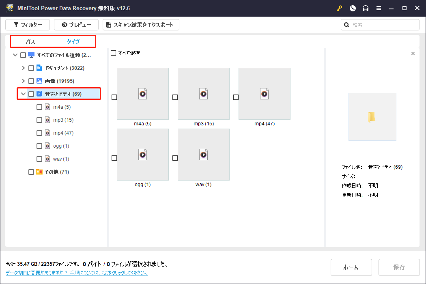
Task: Click the key register icon in title bar
Action: (339, 8)
